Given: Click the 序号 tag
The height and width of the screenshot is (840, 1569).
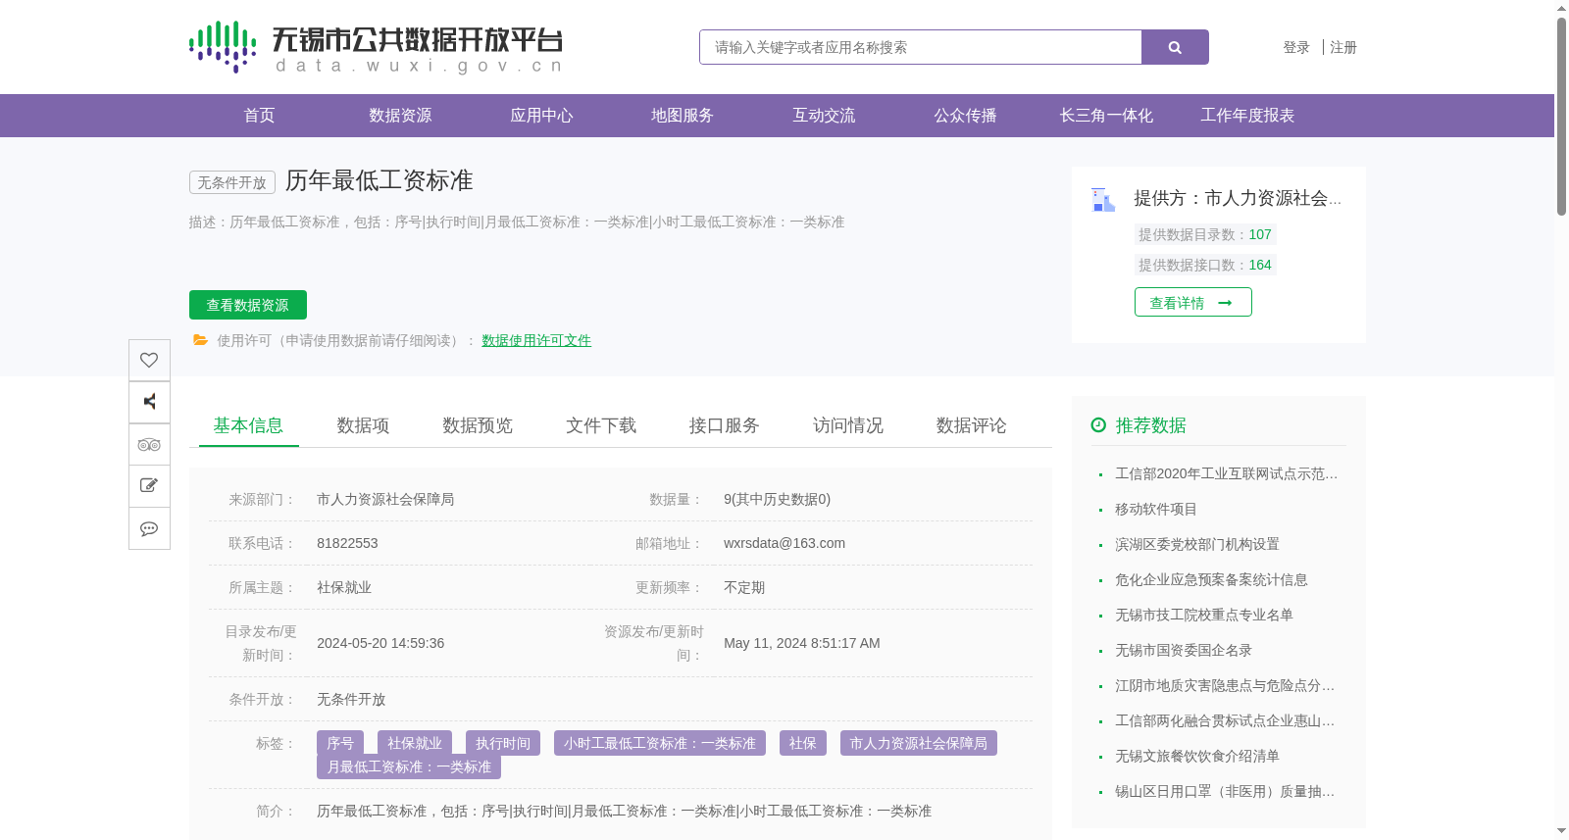Looking at the screenshot, I should pyautogui.click(x=340, y=743).
